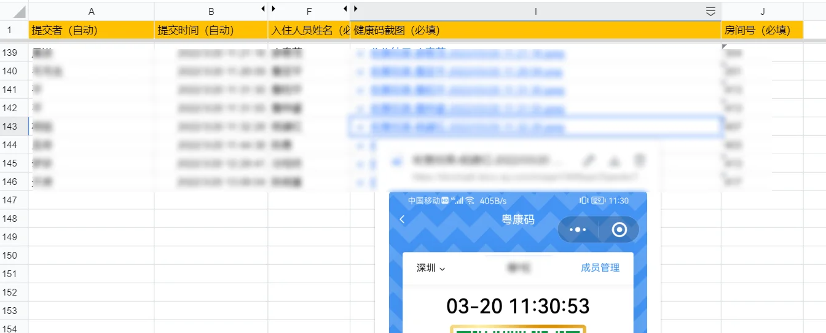Select row header 151
This screenshot has width=826, height=333.
[14, 274]
